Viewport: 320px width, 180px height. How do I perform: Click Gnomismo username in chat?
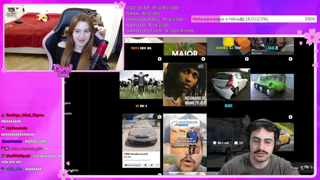[11, 141]
